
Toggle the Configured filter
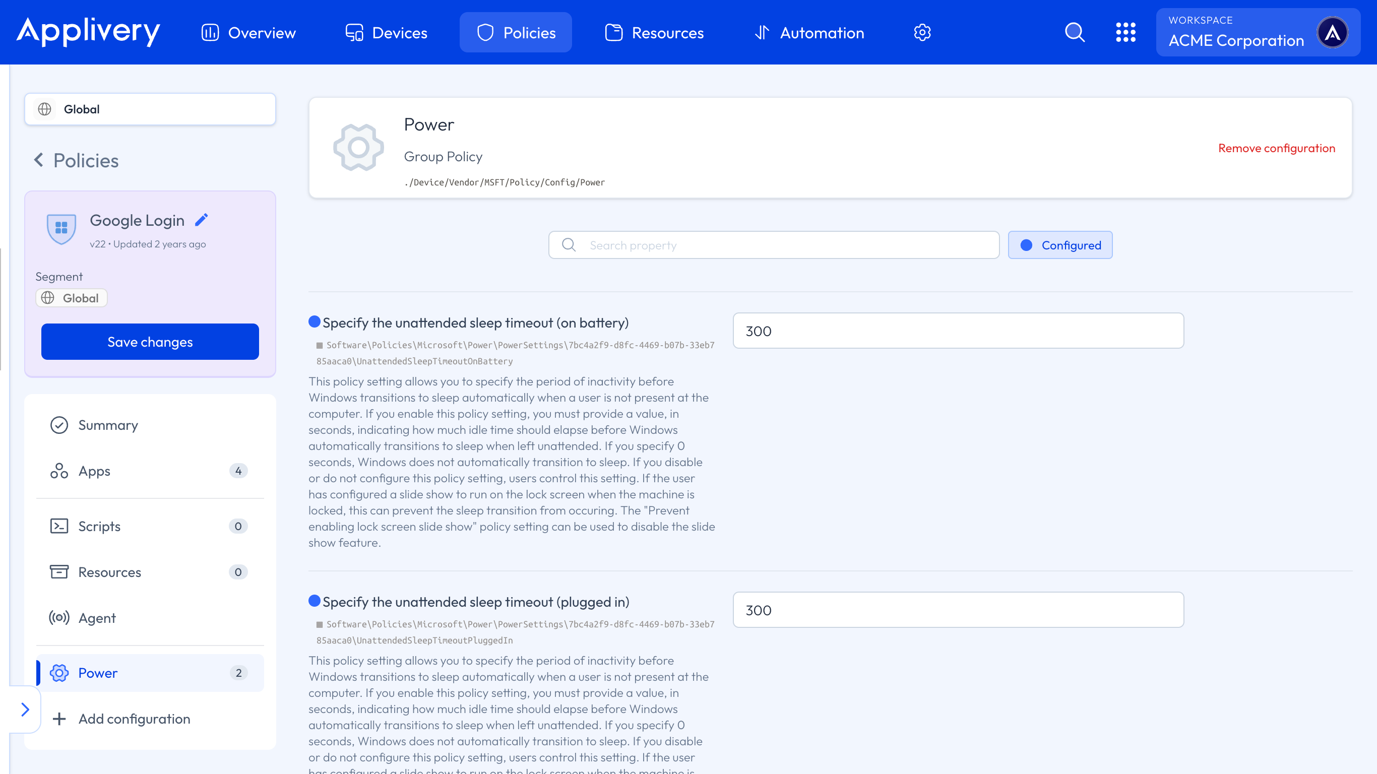(1059, 245)
